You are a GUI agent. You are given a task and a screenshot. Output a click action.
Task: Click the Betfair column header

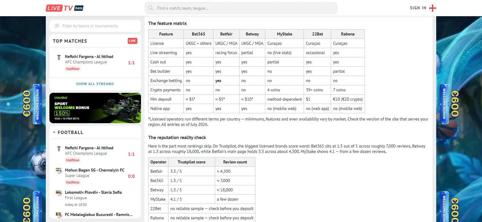[x=226, y=34]
